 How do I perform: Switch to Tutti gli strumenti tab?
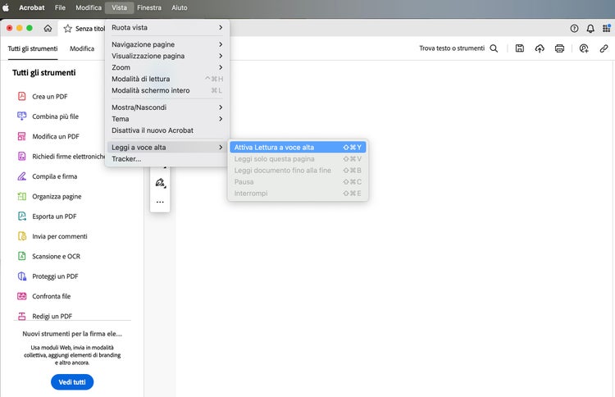point(33,48)
